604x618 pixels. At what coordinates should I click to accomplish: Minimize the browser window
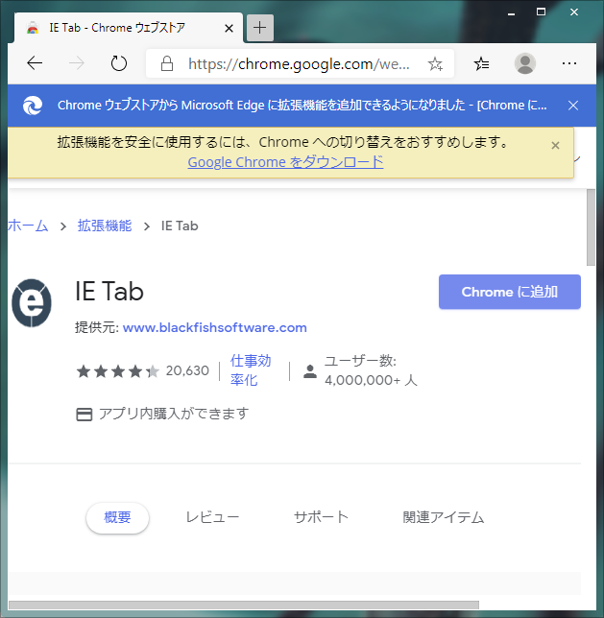[x=511, y=12]
